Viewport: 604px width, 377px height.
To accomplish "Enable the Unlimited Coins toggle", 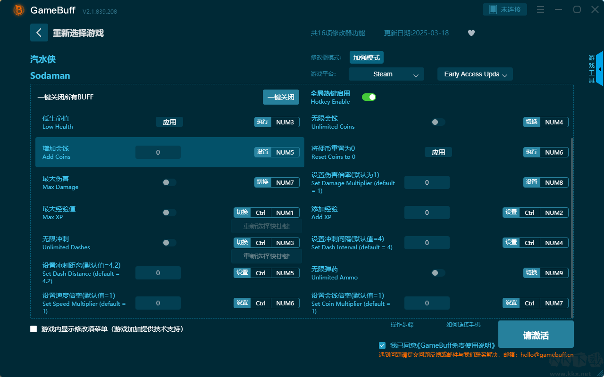I will (x=438, y=122).
